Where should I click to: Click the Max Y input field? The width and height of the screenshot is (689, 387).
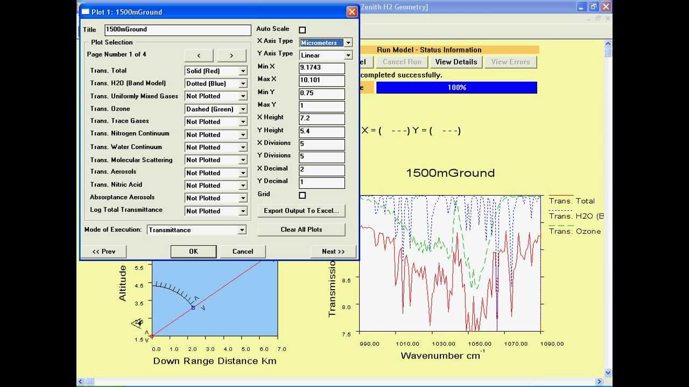pyautogui.click(x=322, y=106)
